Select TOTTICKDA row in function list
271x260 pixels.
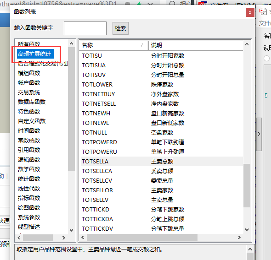[162, 219]
